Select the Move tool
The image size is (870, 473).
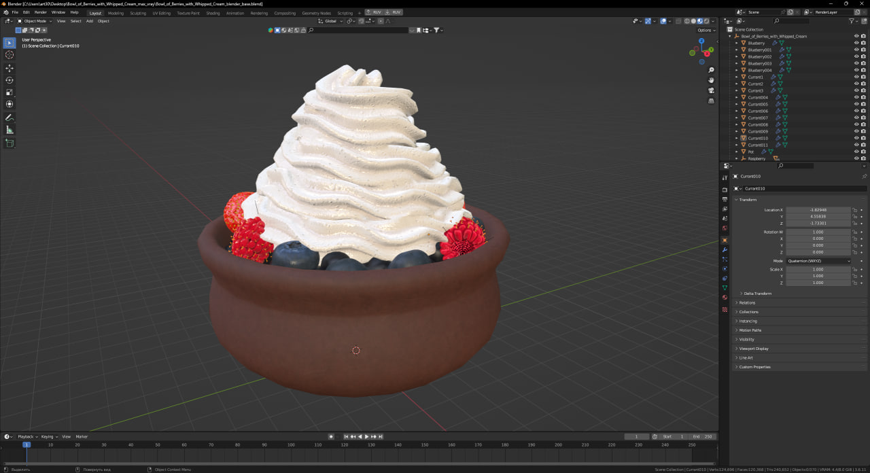(10, 68)
